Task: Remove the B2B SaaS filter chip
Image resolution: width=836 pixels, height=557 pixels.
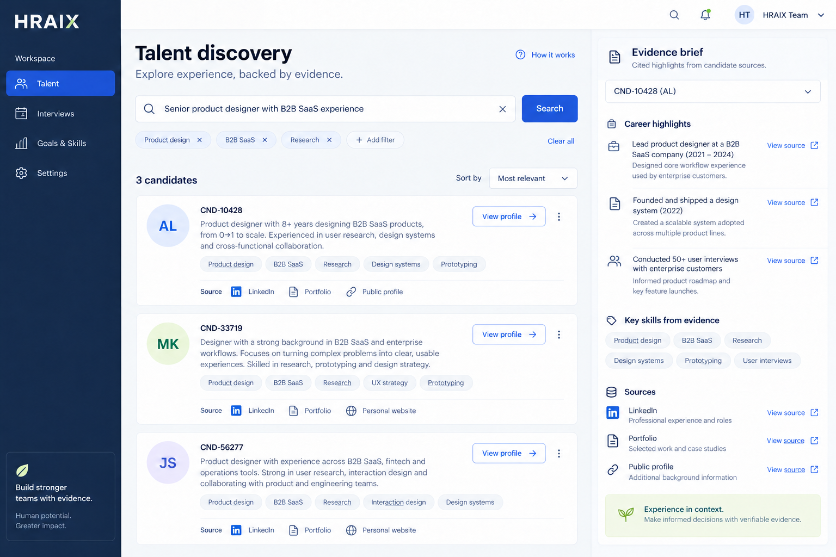Action: coord(265,140)
